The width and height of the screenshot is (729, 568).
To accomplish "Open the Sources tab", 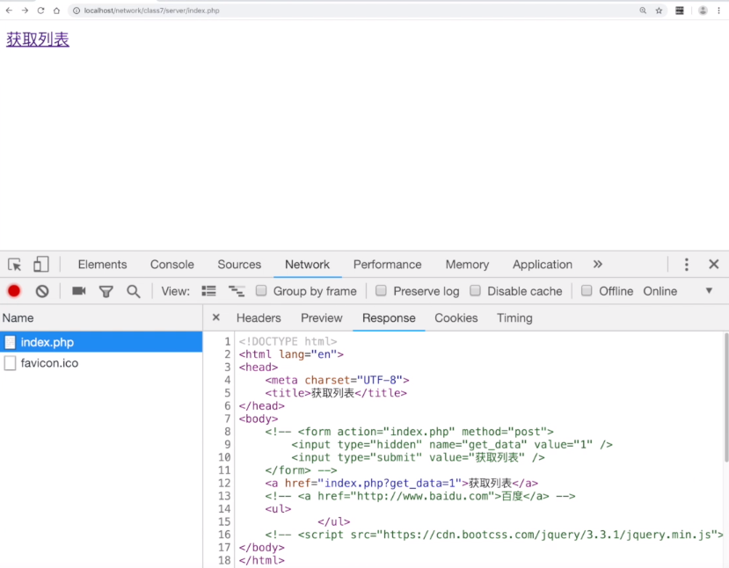I will 239,265.
